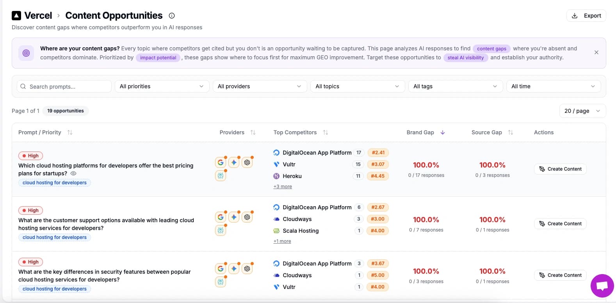This screenshot has height=303, width=616.
Task: Click Google provider icon in security features row
Action: (221, 269)
